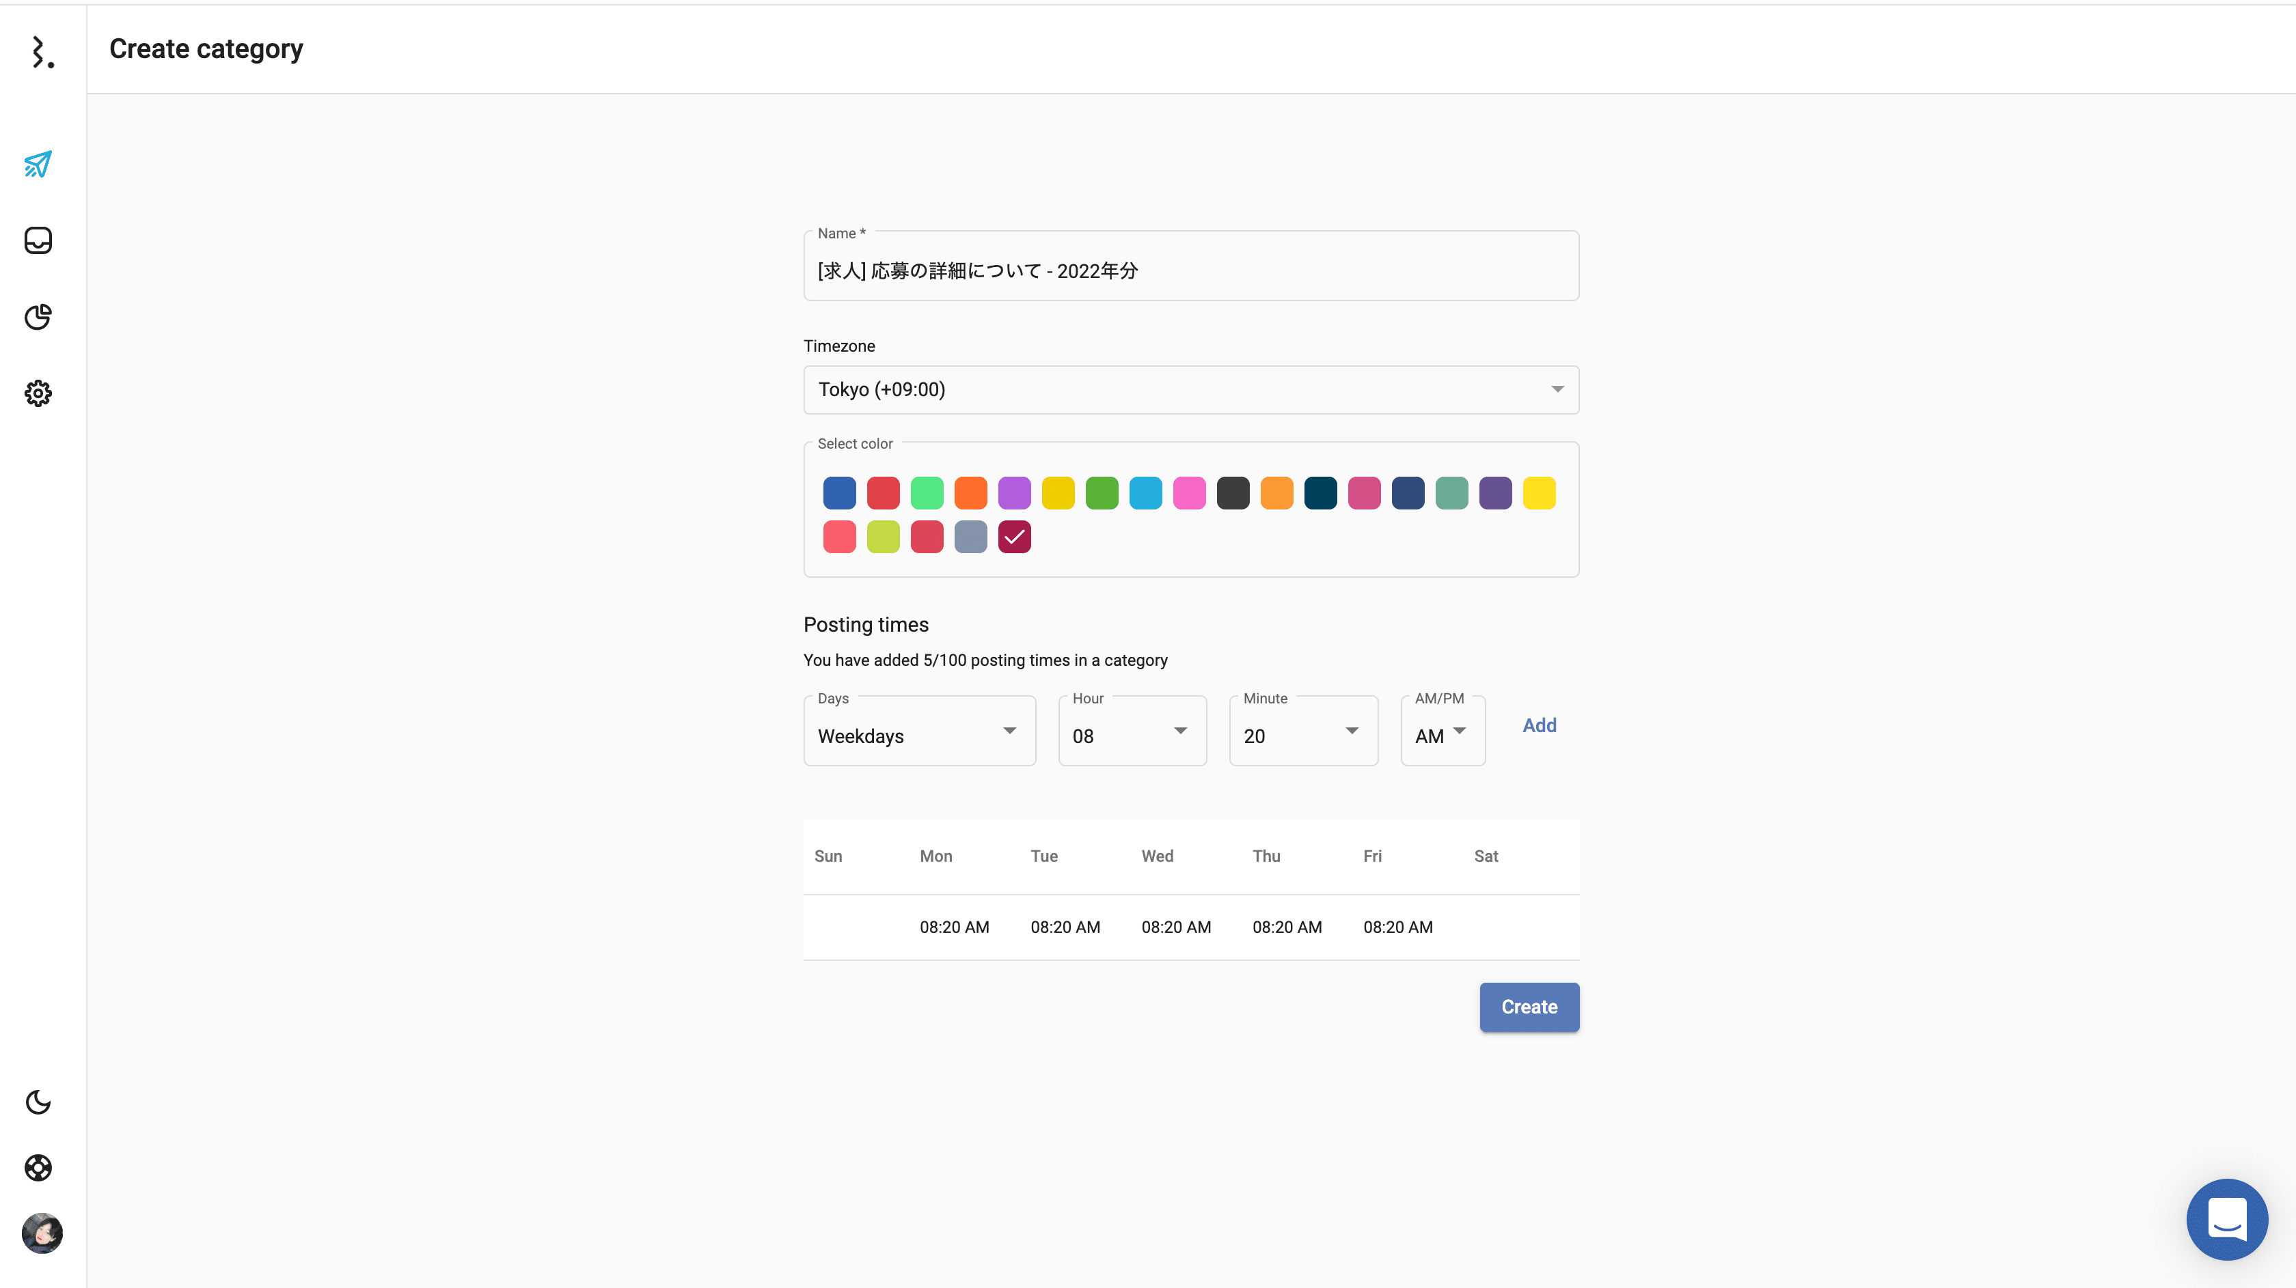2296x1288 pixels.
Task: Pick the charcoal dark gray color swatch
Action: coord(1233,492)
